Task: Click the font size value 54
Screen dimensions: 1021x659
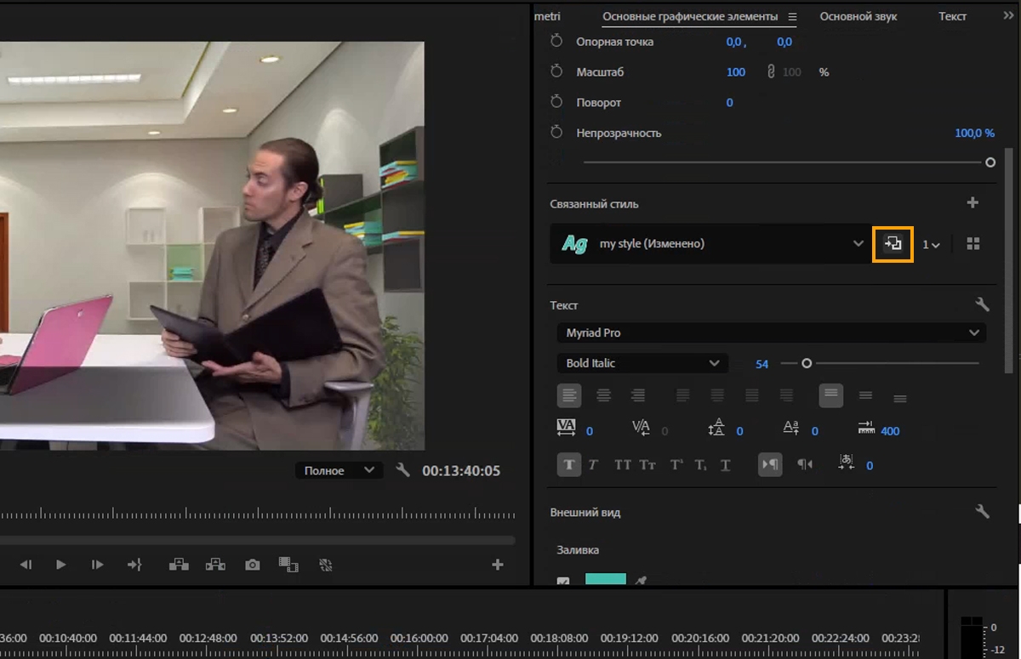Action: (761, 364)
